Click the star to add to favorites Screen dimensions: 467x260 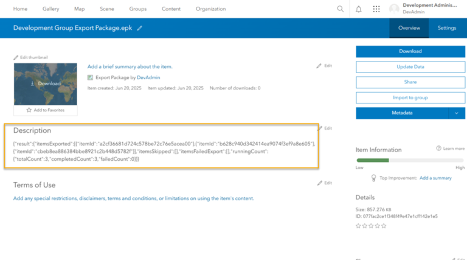point(29,110)
